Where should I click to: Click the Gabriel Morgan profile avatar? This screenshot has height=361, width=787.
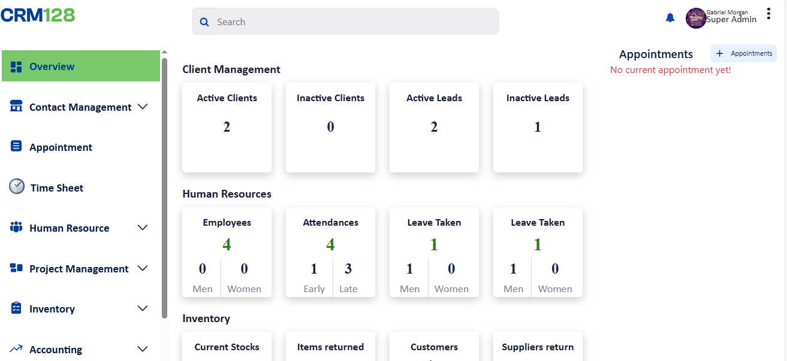(696, 19)
